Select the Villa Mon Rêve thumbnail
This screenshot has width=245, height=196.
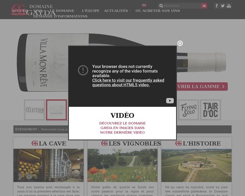(57, 110)
